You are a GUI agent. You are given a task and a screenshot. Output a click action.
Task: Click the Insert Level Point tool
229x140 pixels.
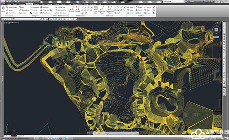[102, 10]
